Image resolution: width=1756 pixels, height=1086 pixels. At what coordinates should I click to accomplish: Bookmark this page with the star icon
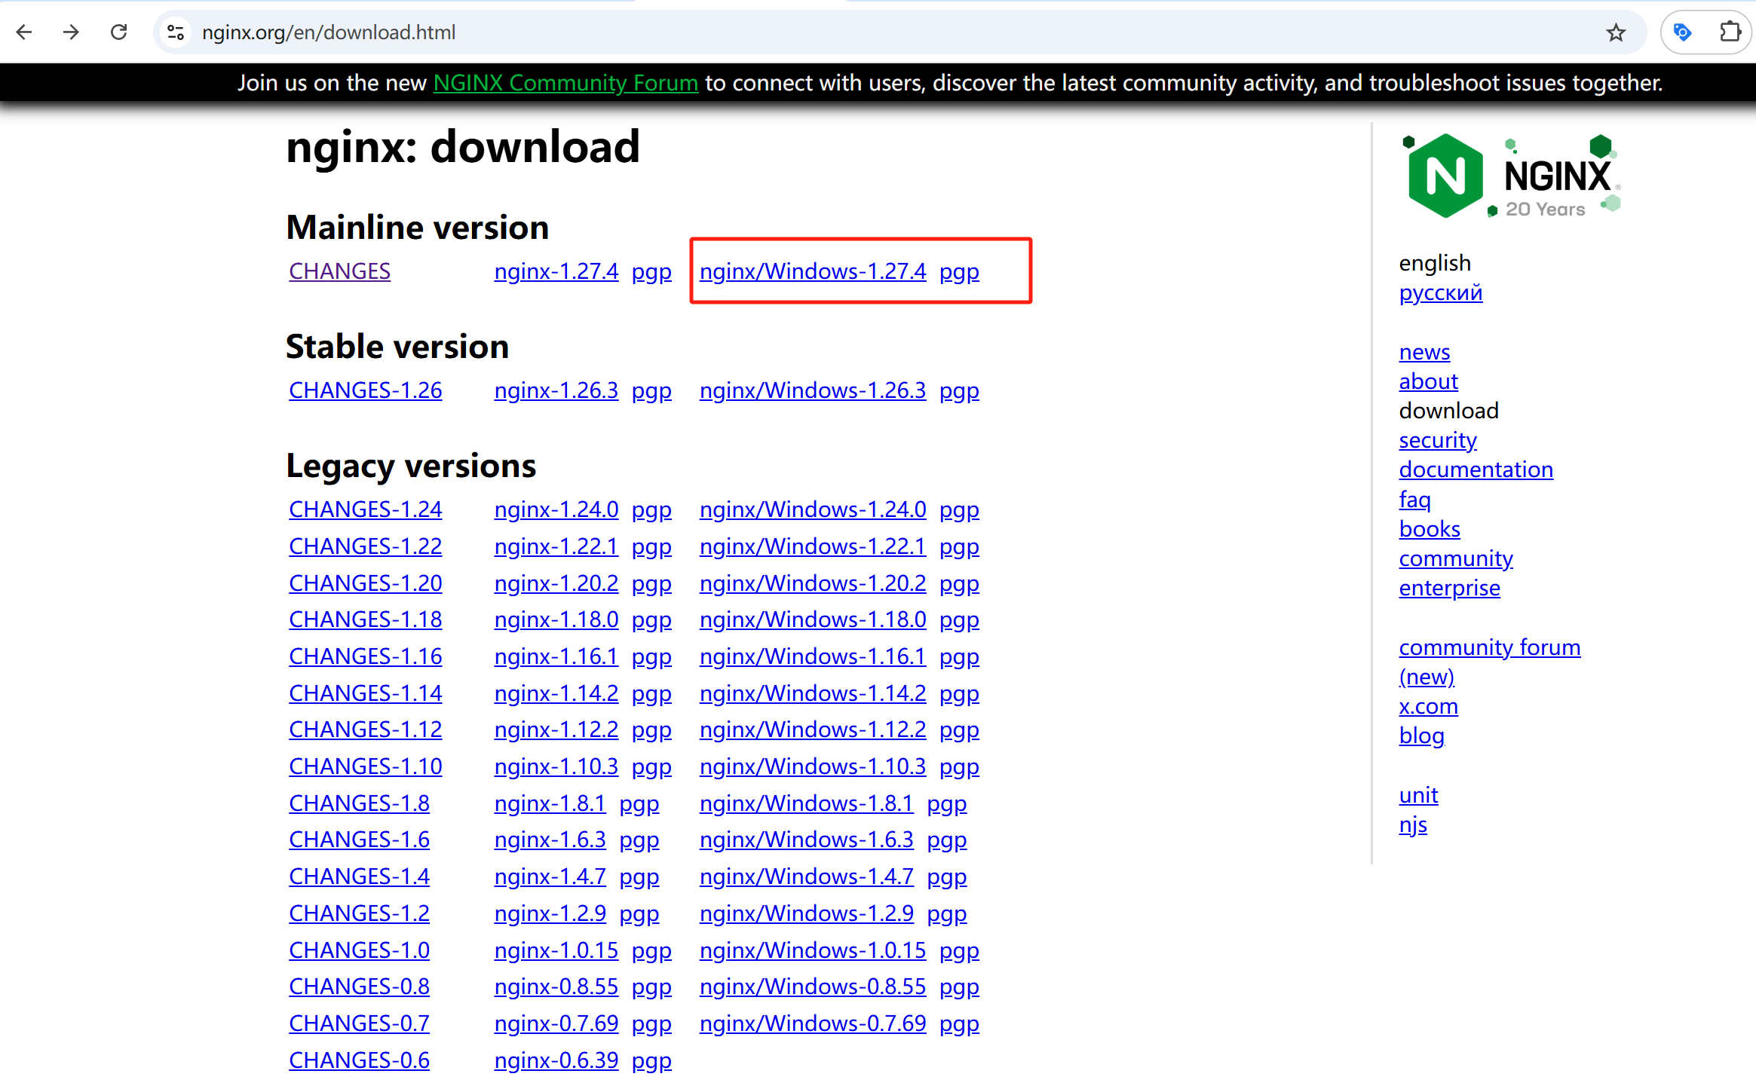click(x=1615, y=32)
